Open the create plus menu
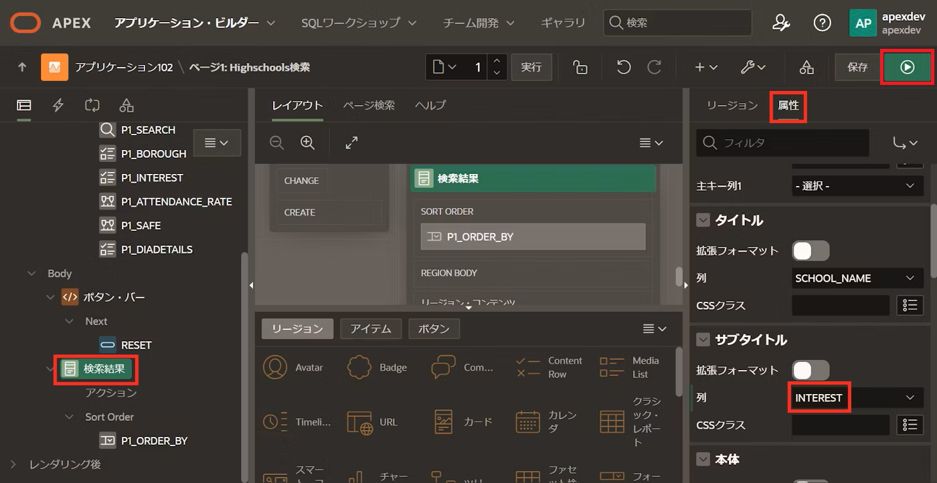This screenshot has height=483, width=937. 705,67
